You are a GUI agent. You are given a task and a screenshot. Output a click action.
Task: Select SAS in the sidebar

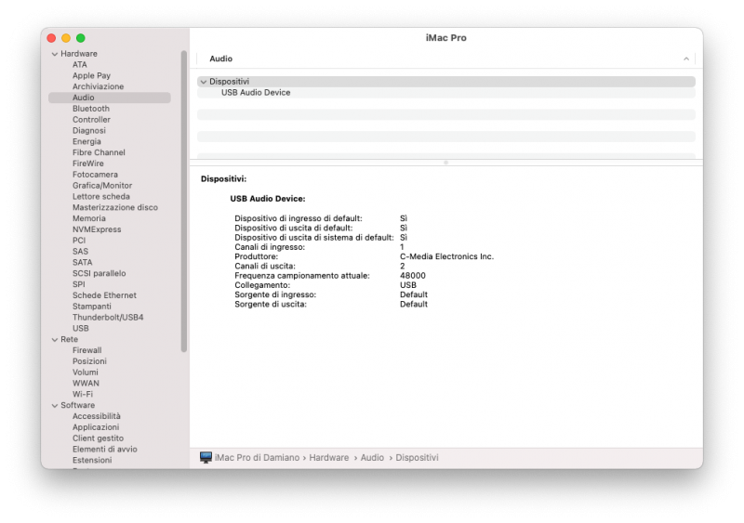80,252
